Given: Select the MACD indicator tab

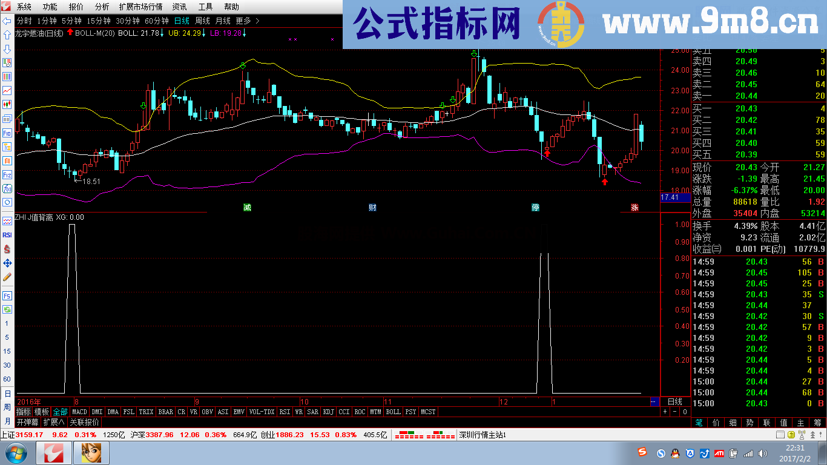Looking at the screenshot, I should pos(79,412).
